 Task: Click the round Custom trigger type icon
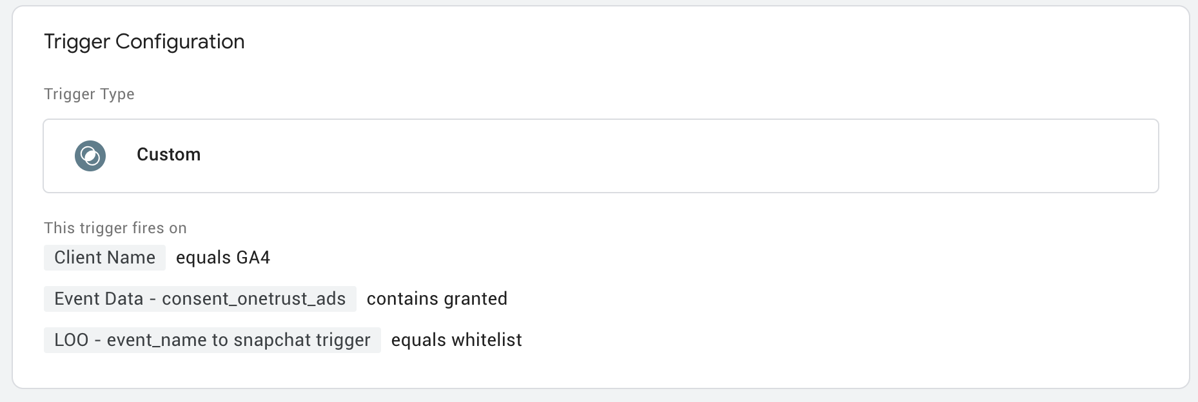[90, 156]
